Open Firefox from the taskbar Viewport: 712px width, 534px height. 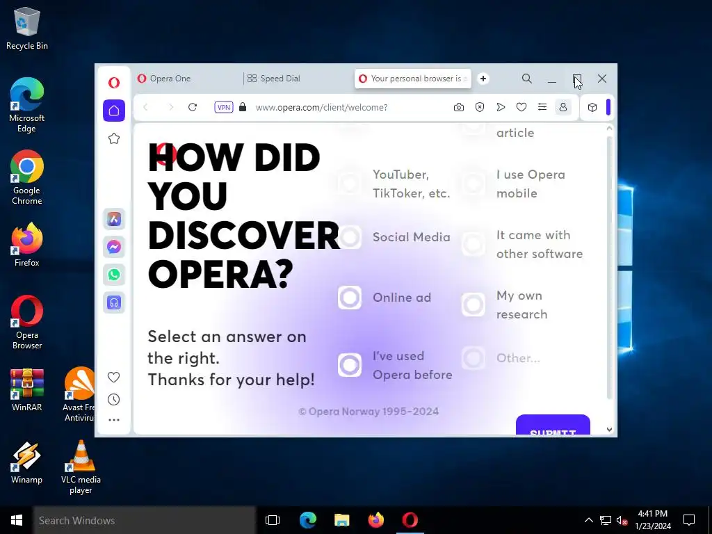click(x=376, y=520)
